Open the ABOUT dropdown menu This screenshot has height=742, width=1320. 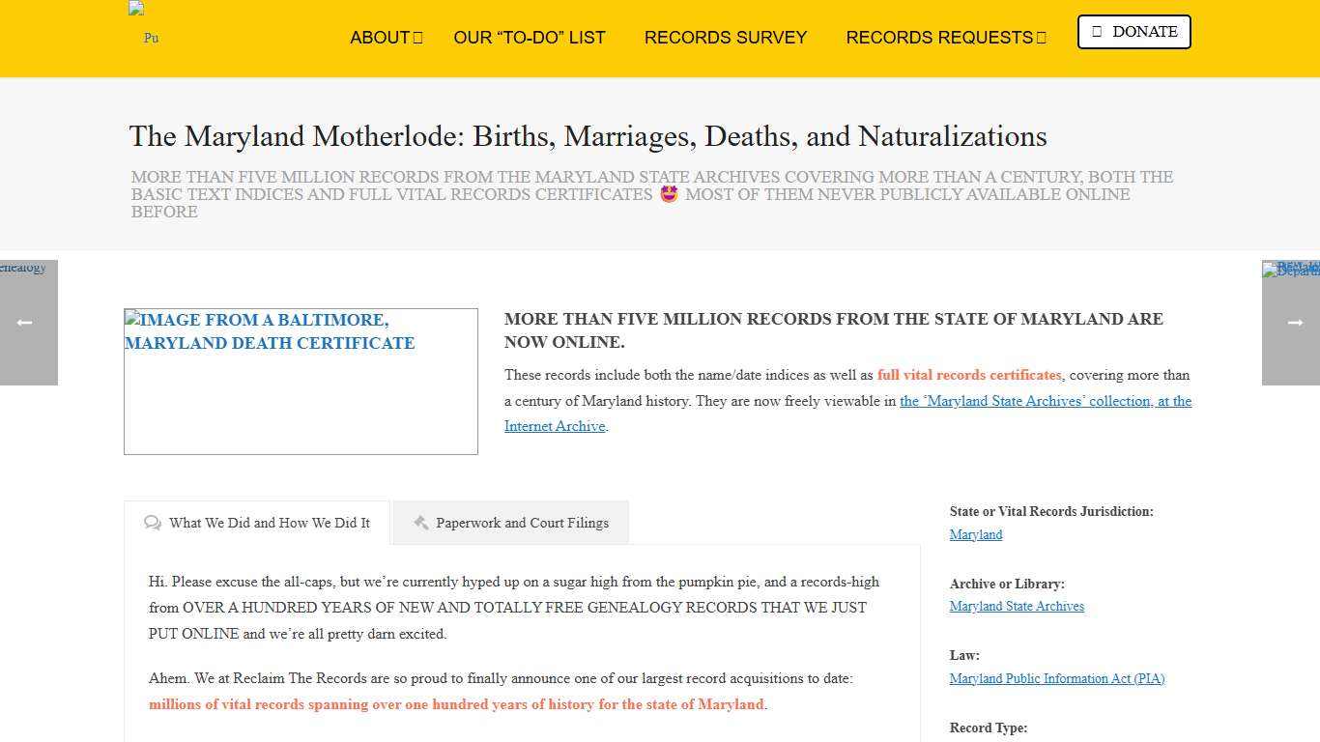tap(379, 38)
